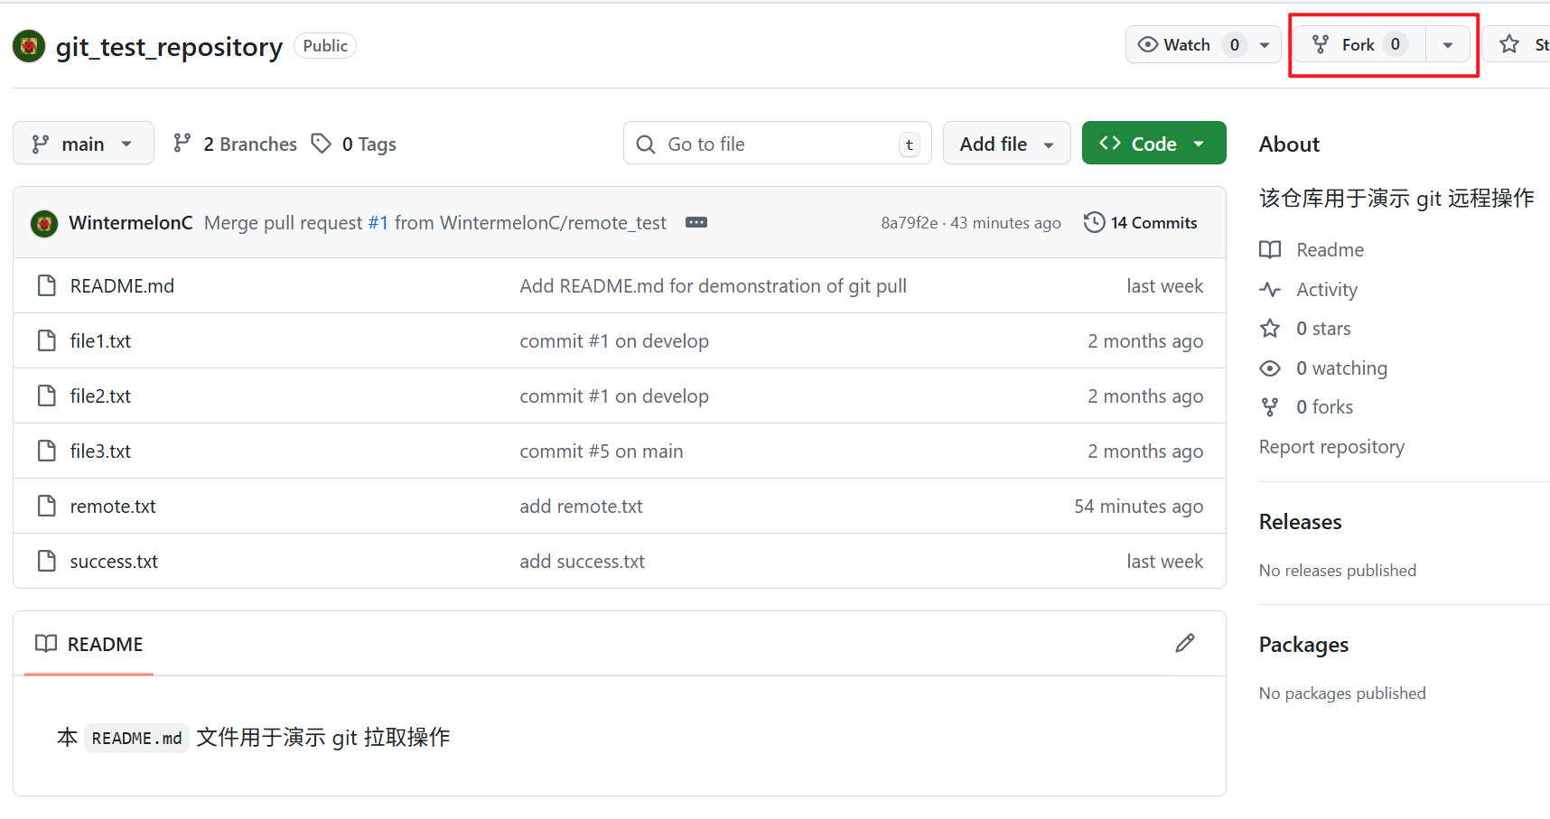Select the README tab
Image resolution: width=1550 pixels, height=819 pixels.
tap(89, 645)
